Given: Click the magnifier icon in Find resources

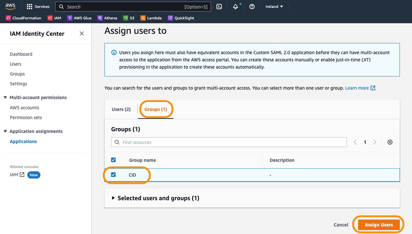Looking at the screenshot, I should point(117,142).
